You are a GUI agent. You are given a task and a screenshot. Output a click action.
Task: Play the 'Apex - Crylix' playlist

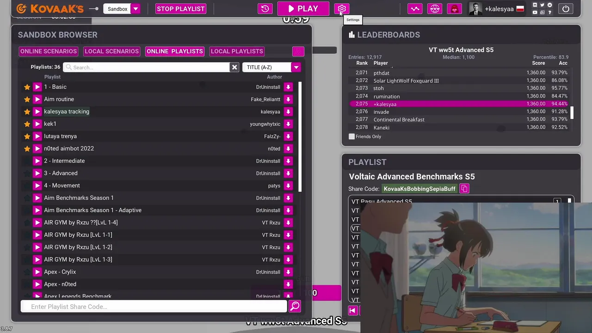click(x=37, y=272)
